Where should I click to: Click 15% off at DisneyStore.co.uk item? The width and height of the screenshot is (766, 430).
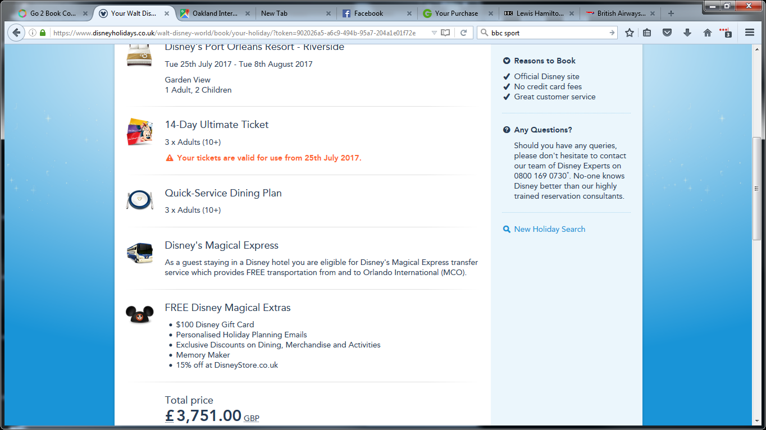(x=227, y=365)
